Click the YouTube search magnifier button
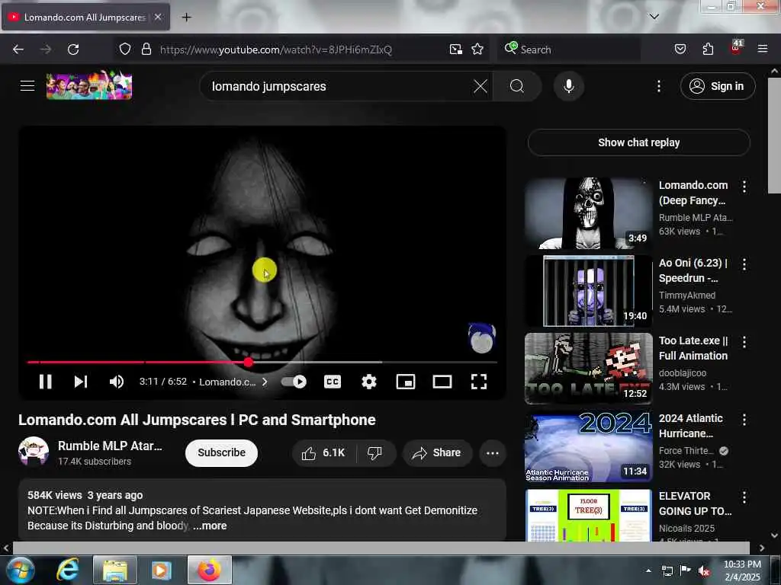 point(517,86)
